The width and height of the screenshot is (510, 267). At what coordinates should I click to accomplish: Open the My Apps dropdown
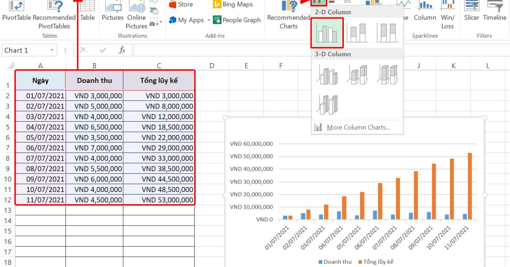tap(207, 19)
